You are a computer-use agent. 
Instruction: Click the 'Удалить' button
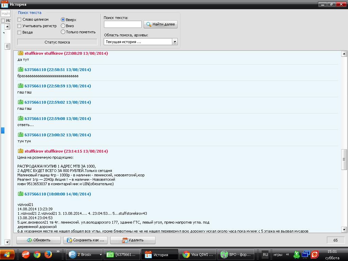tap(133, 240)
